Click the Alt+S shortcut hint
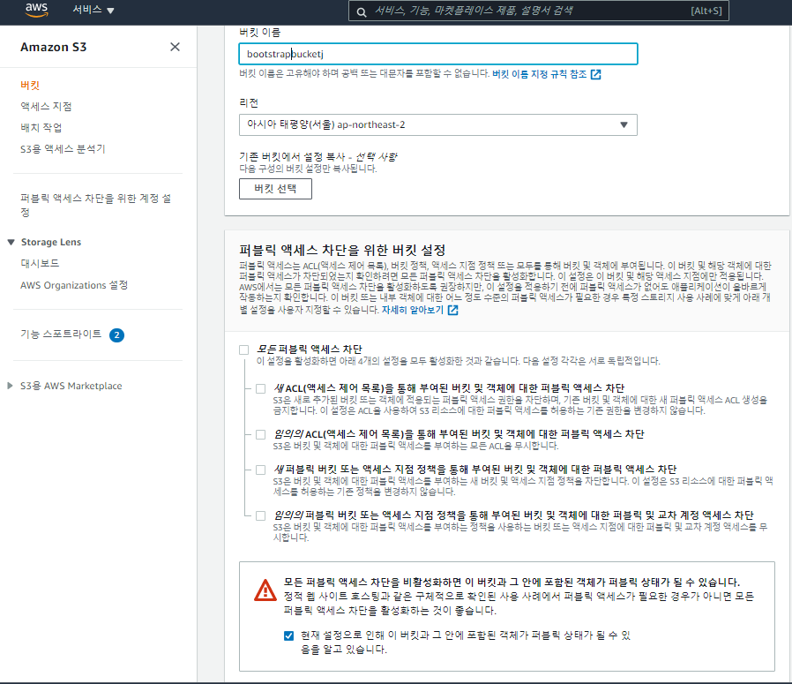 click(x=706, y=11)
